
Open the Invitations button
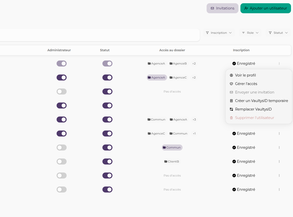coord(222,8)
